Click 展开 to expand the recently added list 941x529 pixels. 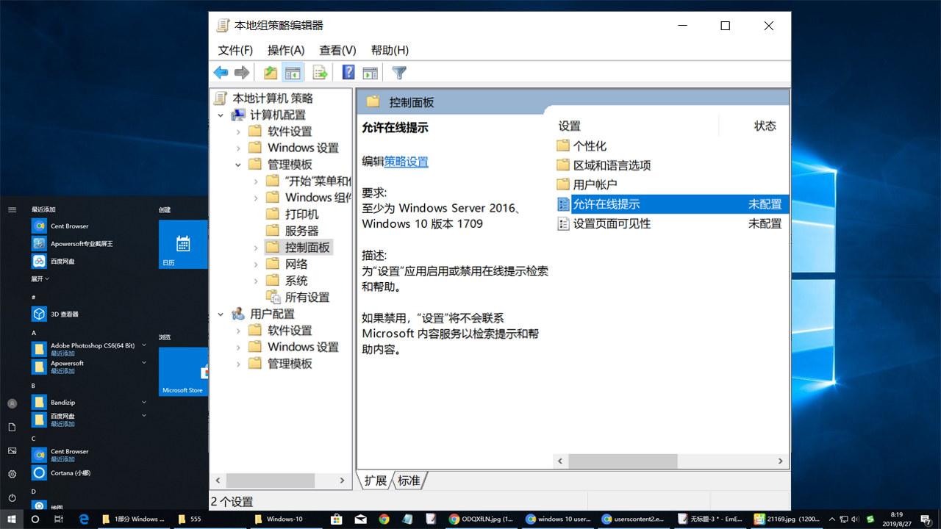[40, 279]
